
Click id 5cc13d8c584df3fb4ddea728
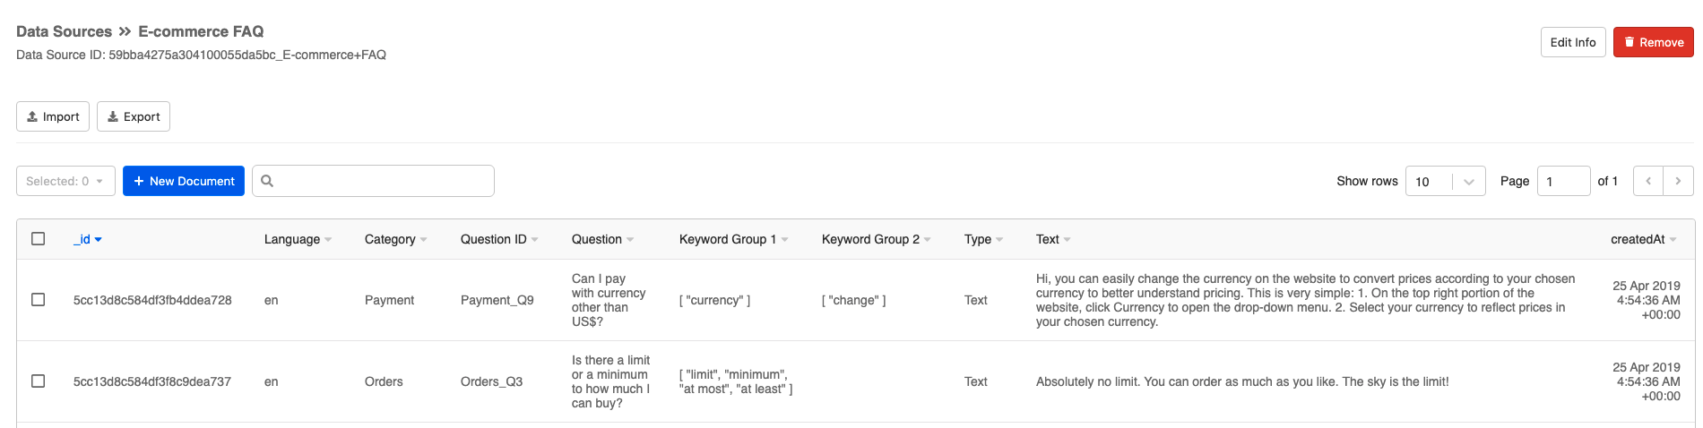click(152, 300)
